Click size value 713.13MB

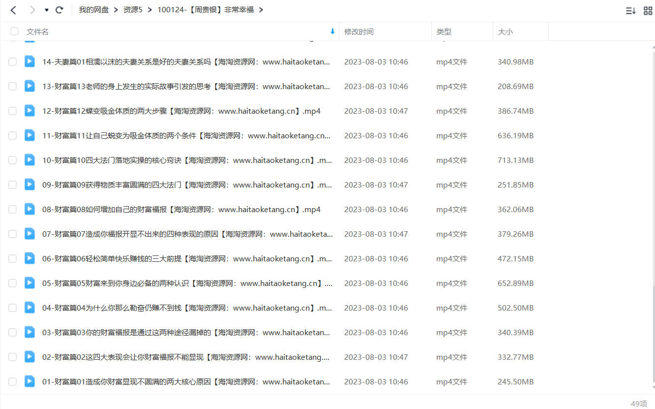515,160
